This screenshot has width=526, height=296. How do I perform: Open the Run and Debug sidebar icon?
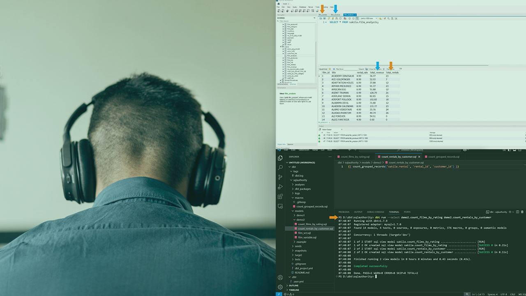[281, 187]
